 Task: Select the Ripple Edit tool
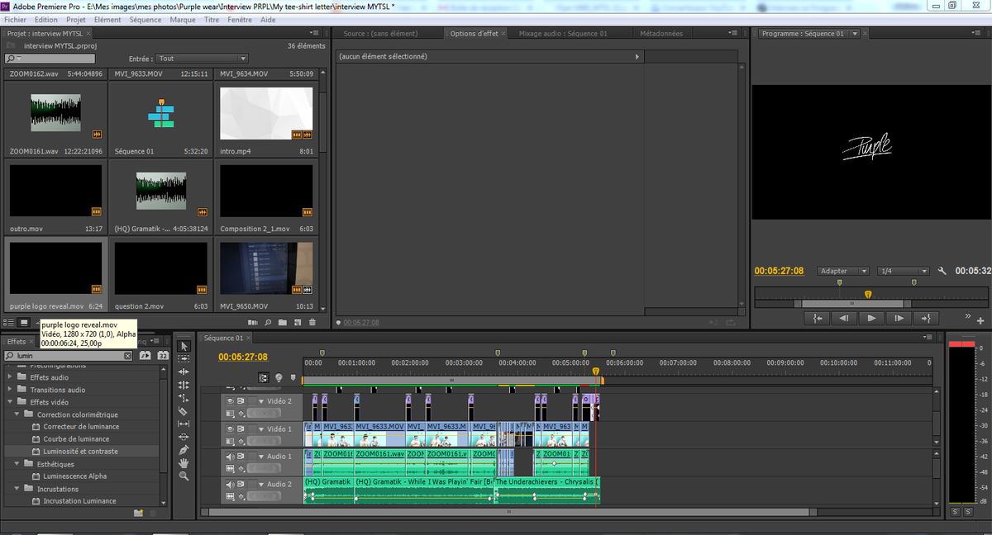pos(184,372)
